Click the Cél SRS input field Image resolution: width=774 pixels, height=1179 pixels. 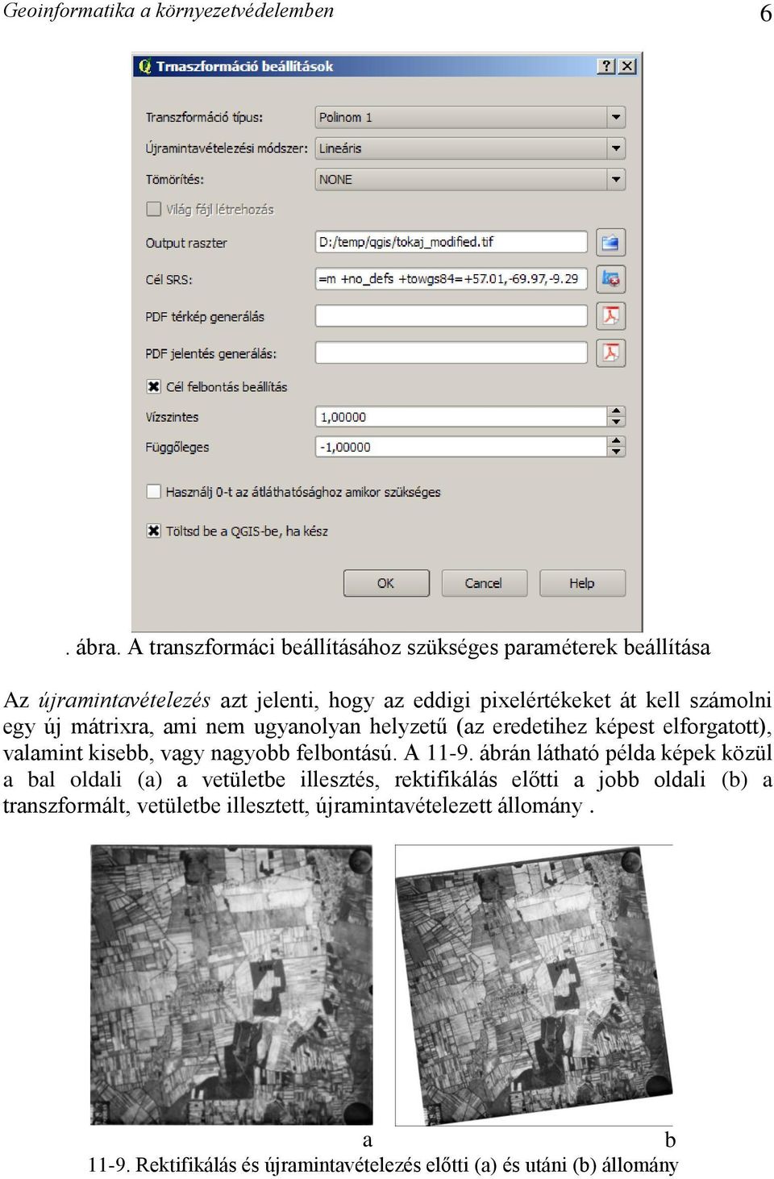[451, 279]
